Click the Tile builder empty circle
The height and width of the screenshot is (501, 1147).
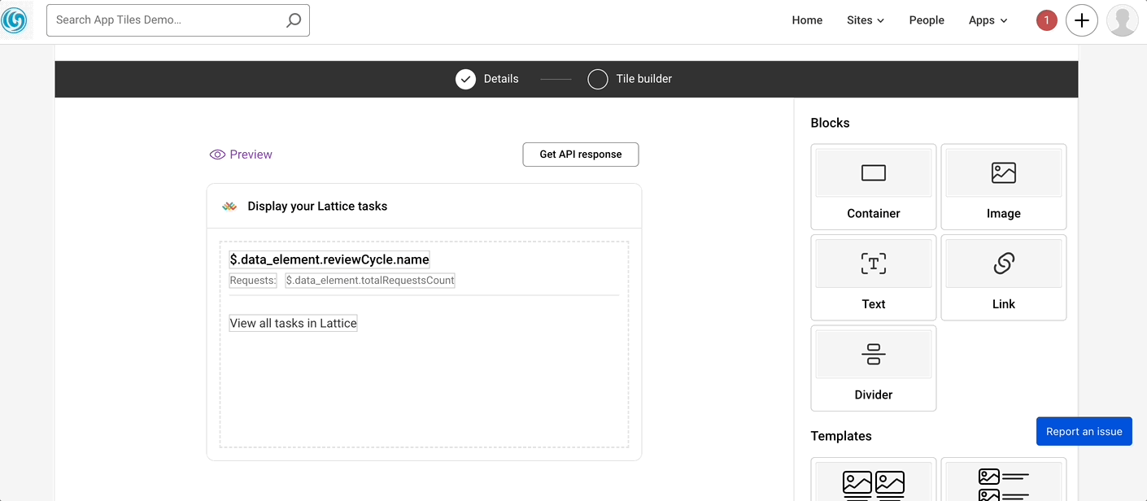pyautogui.click(x=598, y=79)
